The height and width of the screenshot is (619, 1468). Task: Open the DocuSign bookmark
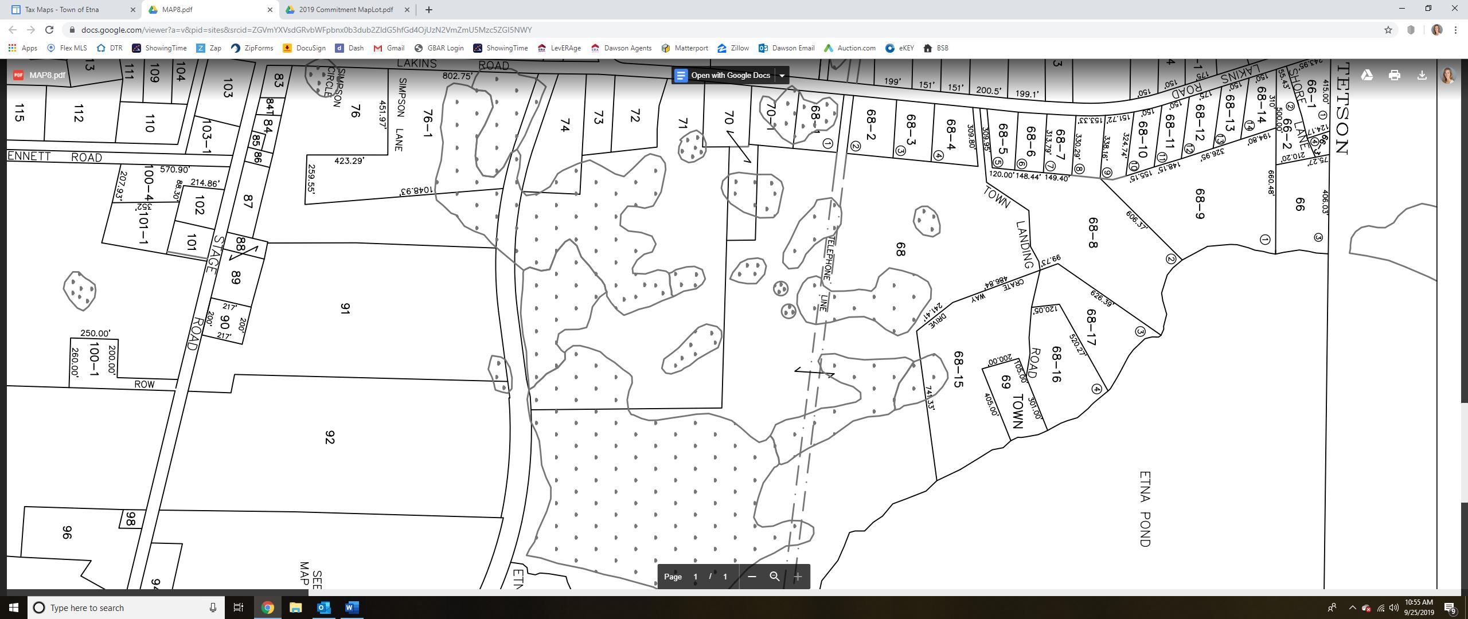coord(304,48)
